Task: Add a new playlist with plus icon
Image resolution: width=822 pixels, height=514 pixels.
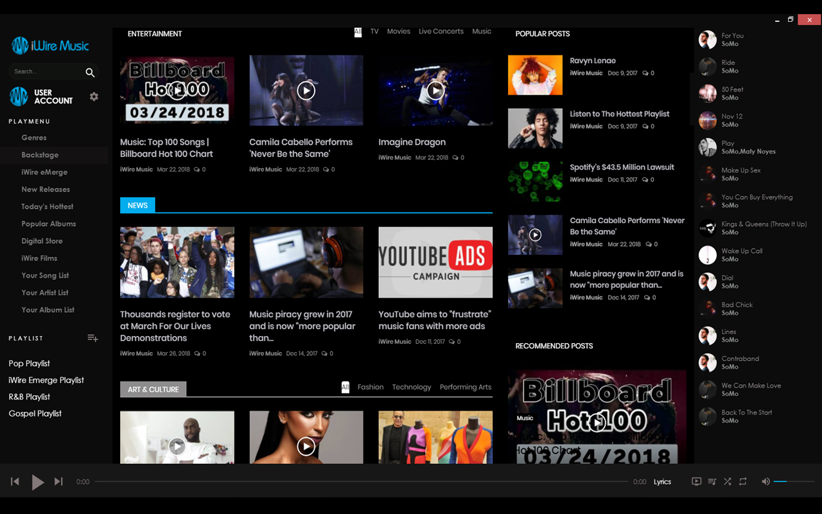Action: point(93,338)
